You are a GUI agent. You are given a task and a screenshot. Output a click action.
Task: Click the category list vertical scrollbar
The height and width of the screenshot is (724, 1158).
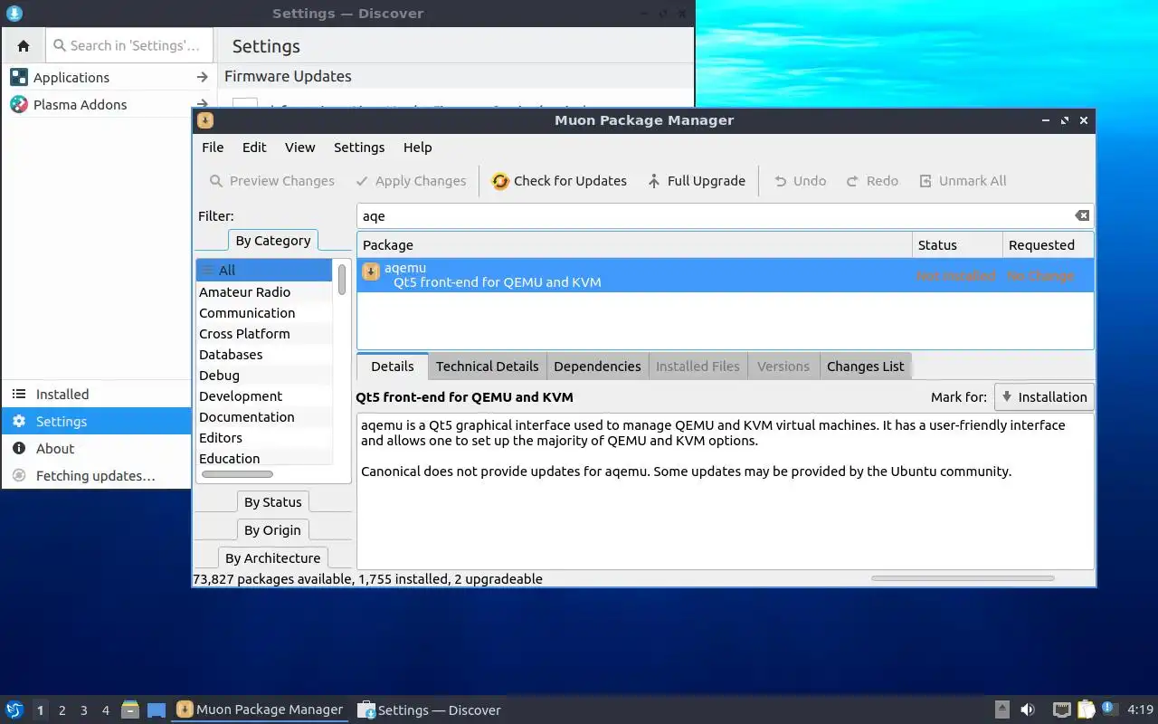342,279
